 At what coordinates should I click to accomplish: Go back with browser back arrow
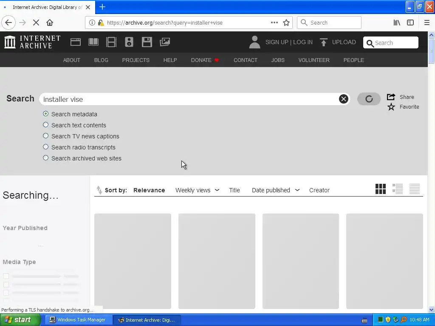8,22
